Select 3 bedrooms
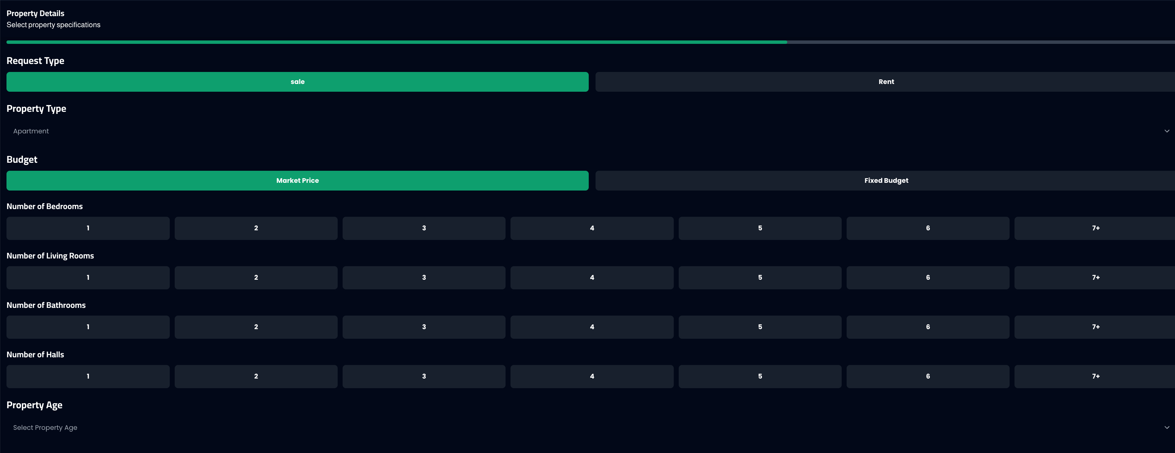This screenshot has width=1175, height=453. point(424,228)
